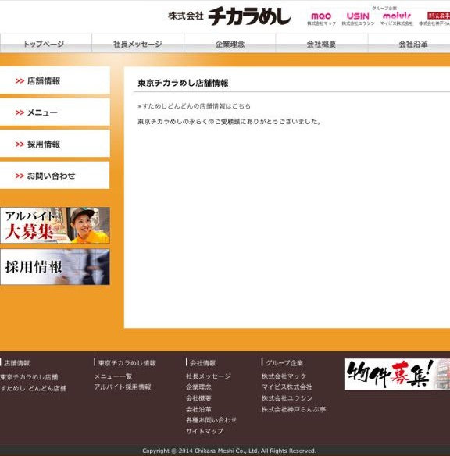
Task: Open footer link 会社概要
Action: click(198, 398)
